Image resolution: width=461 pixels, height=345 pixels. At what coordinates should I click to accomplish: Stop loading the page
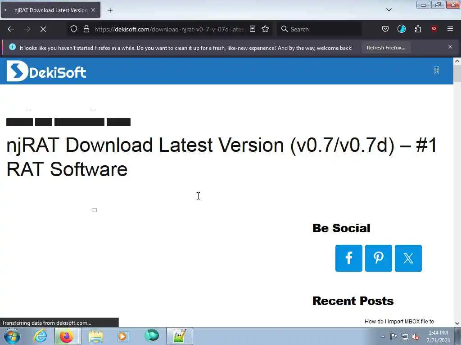[43, 29]
